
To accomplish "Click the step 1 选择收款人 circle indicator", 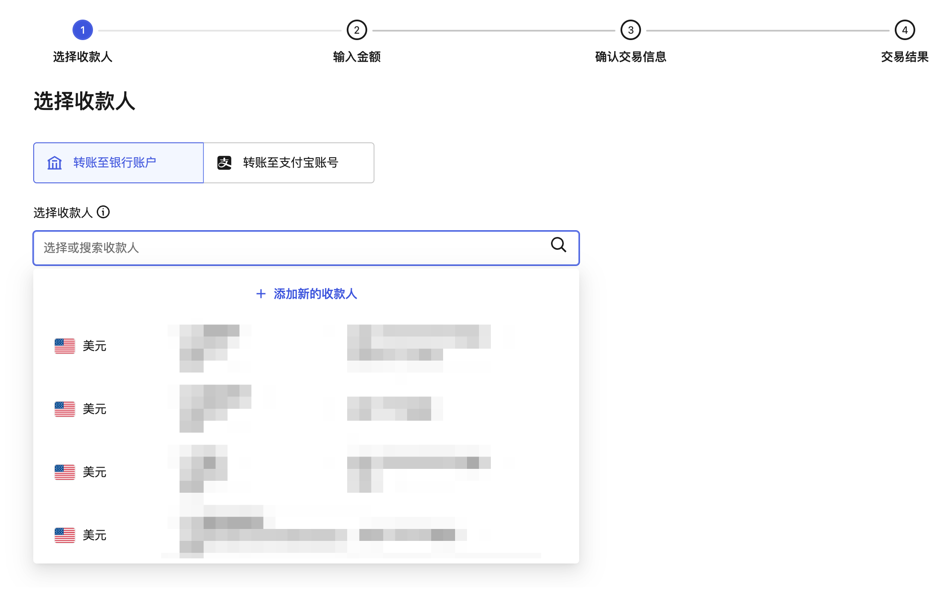I will (x=83, y=30).
